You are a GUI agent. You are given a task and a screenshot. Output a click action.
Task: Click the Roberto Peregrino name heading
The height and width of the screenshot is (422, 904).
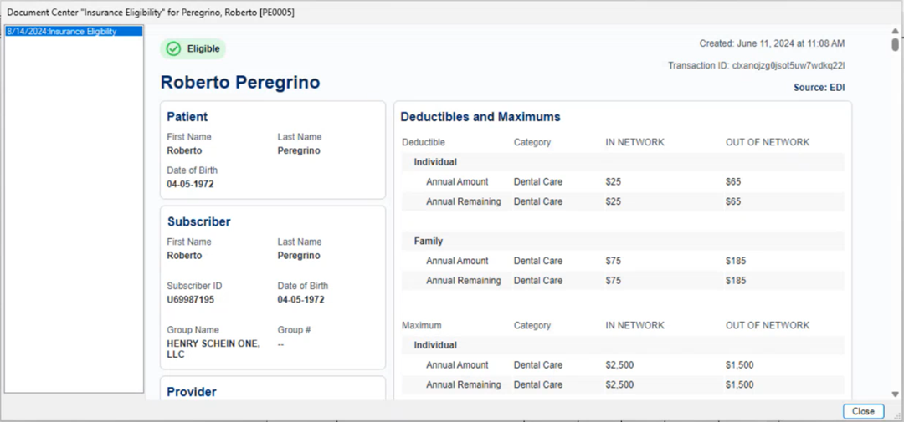coord(240,83)
